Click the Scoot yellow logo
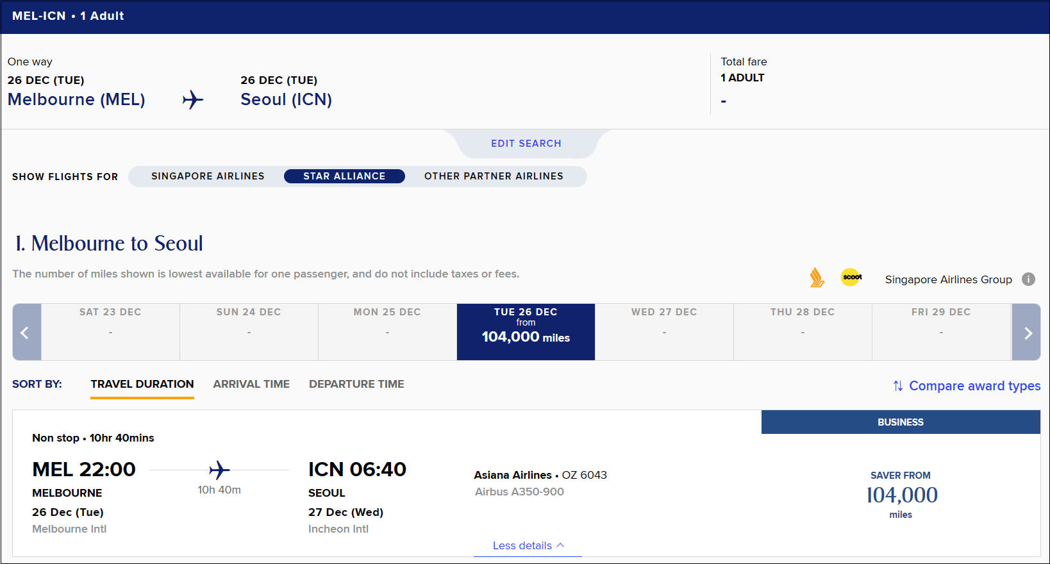The height and width of the screenshot is (564, 1050). click(851, 277)
